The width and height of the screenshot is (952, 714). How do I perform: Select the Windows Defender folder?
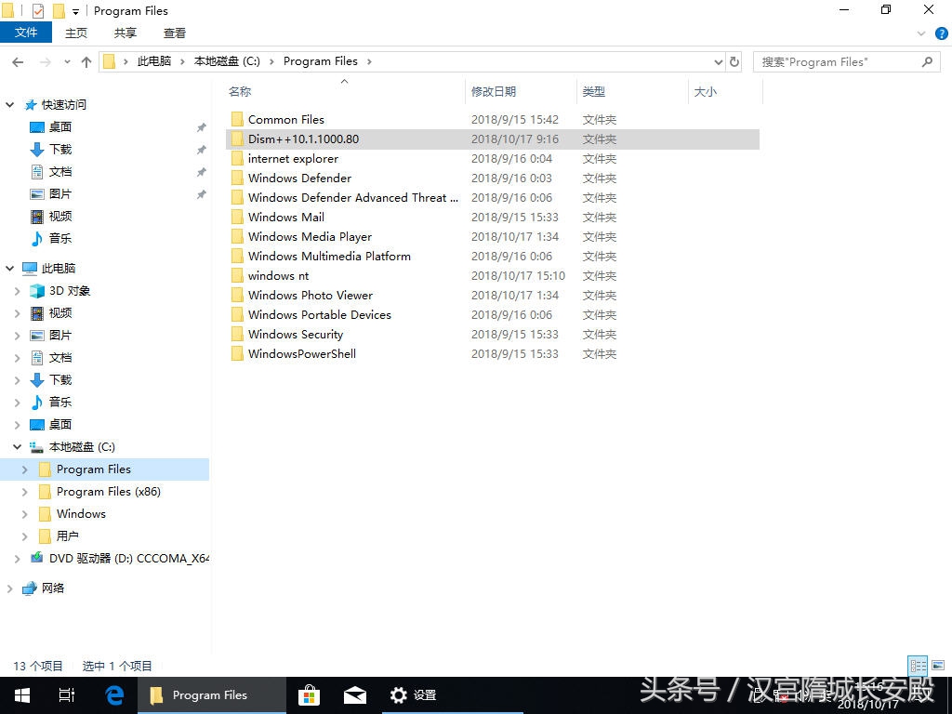(299, 178)
